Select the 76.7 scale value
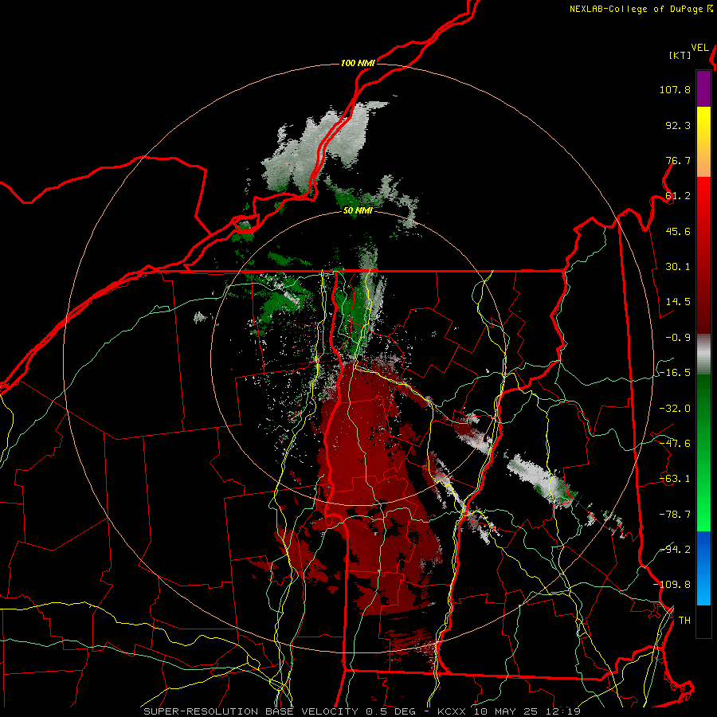 pos(678,160)
